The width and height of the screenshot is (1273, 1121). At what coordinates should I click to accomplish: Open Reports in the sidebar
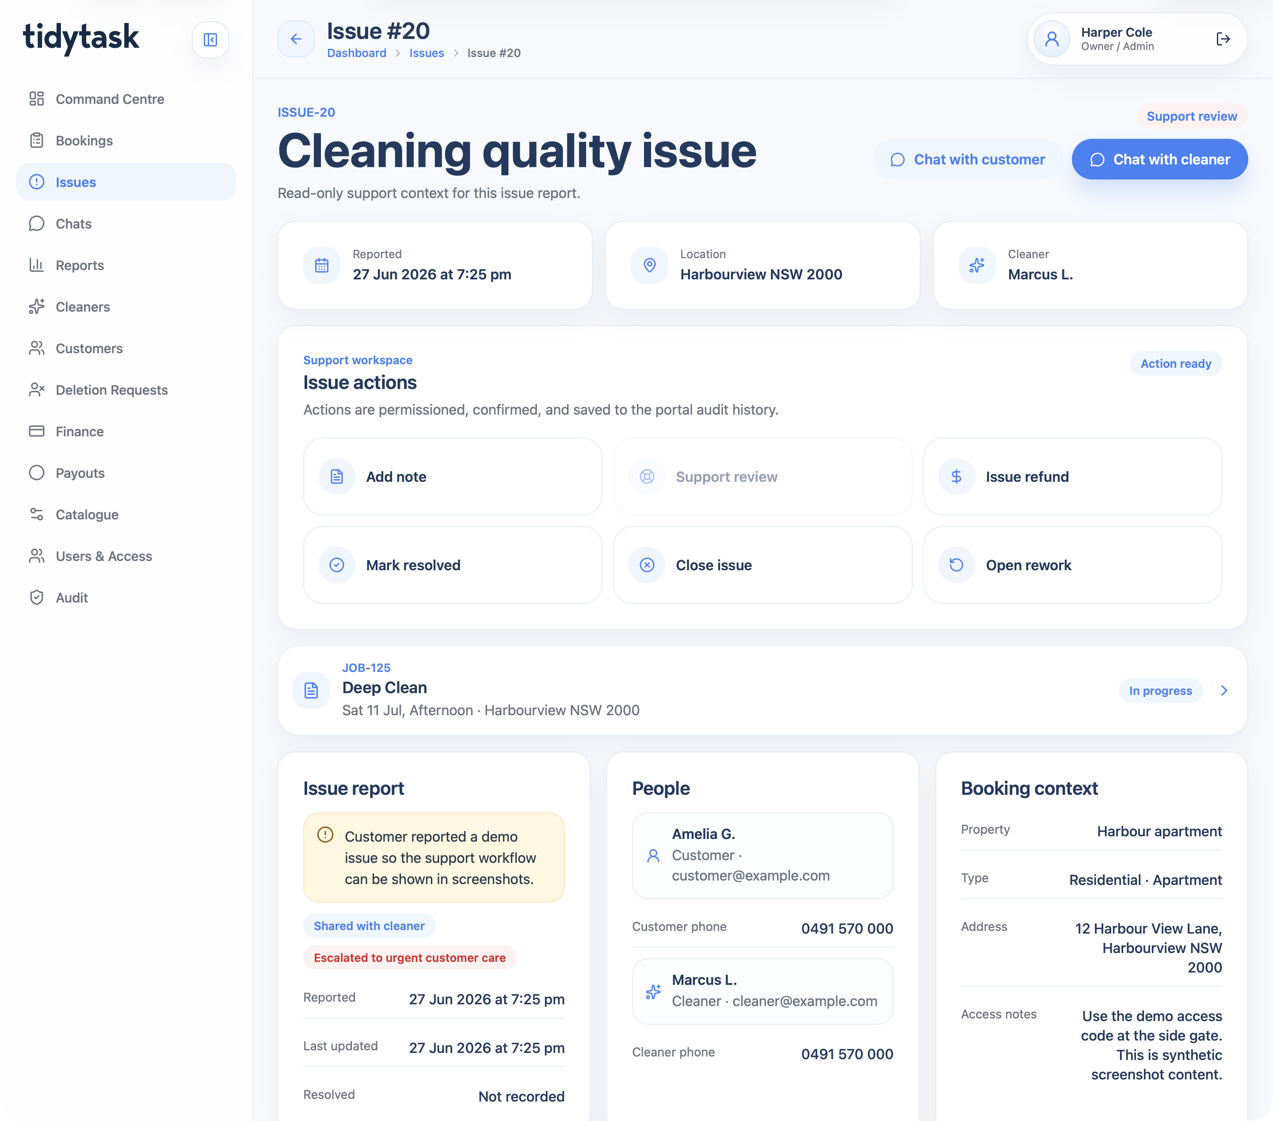click(126, 265)
